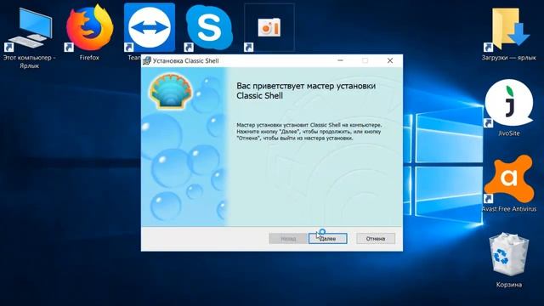
Task: Click the JivoSite label text
Action: coord(508,133)
